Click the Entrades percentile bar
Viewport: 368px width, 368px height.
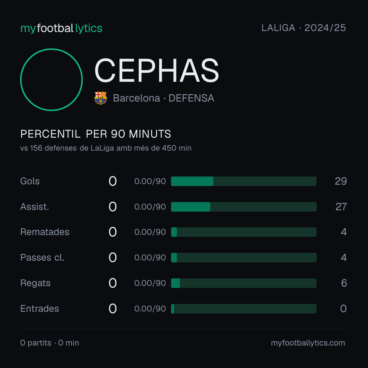click(244, 309)
